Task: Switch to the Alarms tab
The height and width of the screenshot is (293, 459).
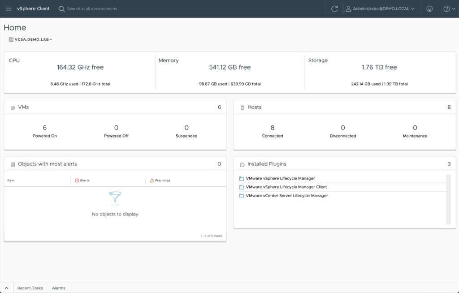Action: 59,288
